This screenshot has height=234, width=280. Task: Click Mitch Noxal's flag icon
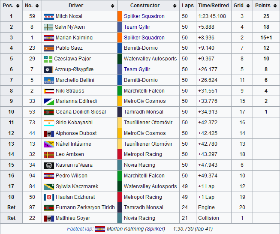49,17
